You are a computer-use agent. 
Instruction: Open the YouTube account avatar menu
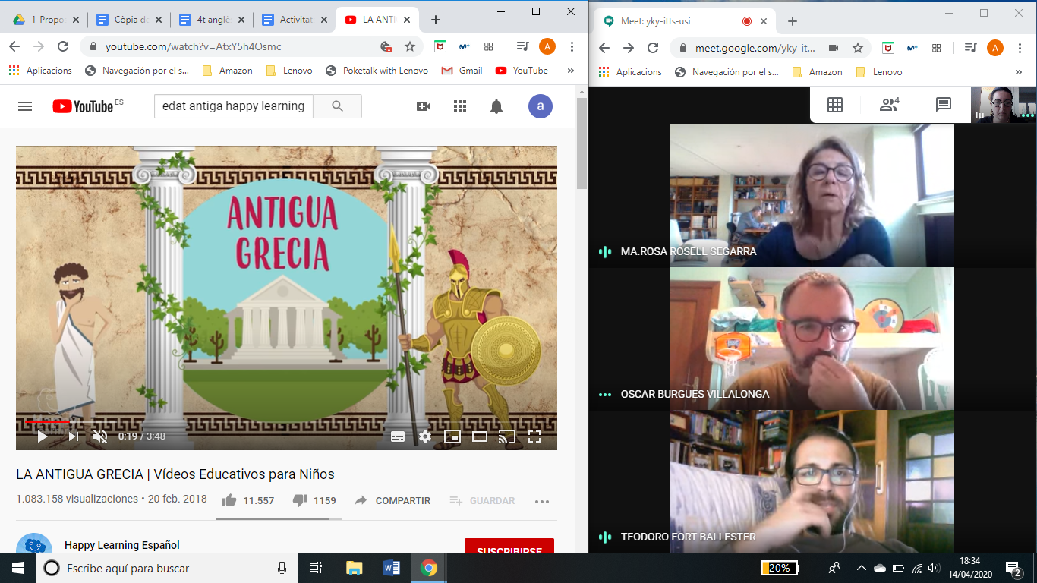pos(541,106)
